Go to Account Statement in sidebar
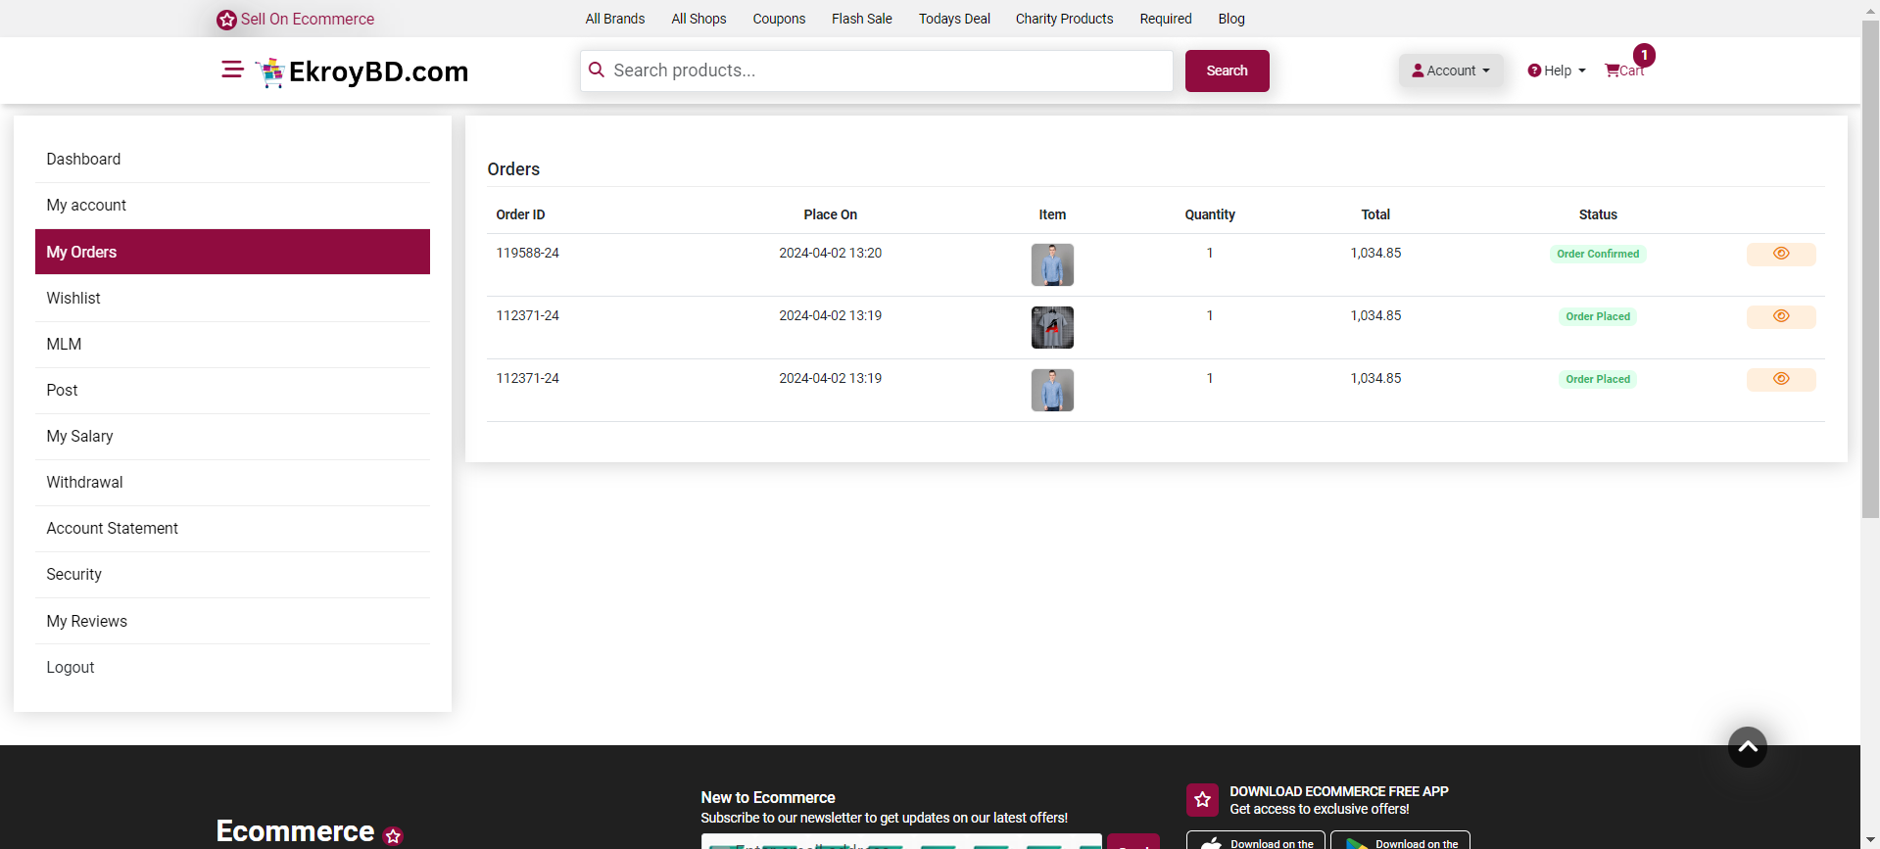The width and height of the screenshot is (1880, 849). [x=112, y=528]
